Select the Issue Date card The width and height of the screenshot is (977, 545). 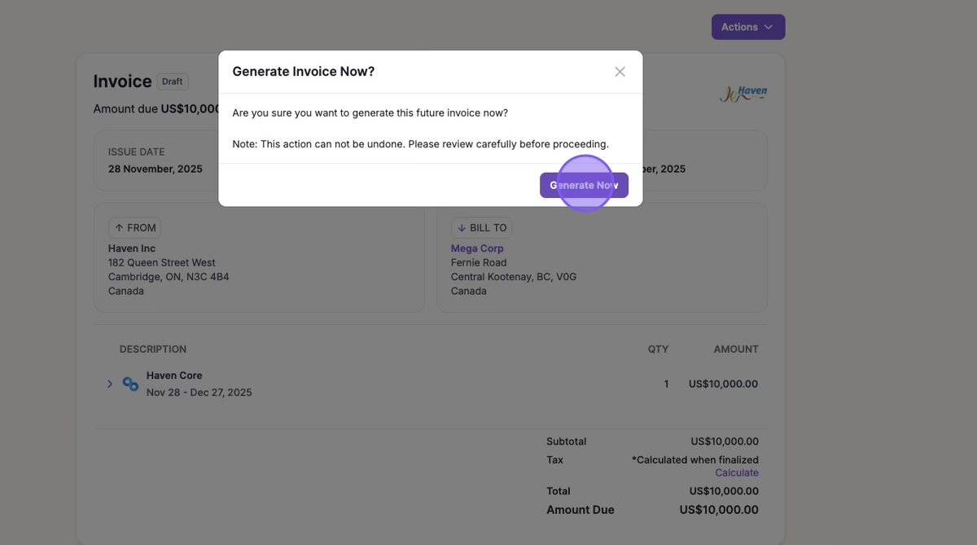point(155,160)
